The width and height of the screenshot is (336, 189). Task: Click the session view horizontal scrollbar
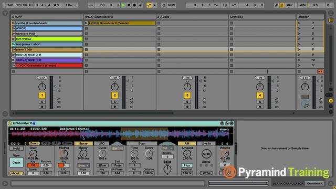tap(94, 113)
